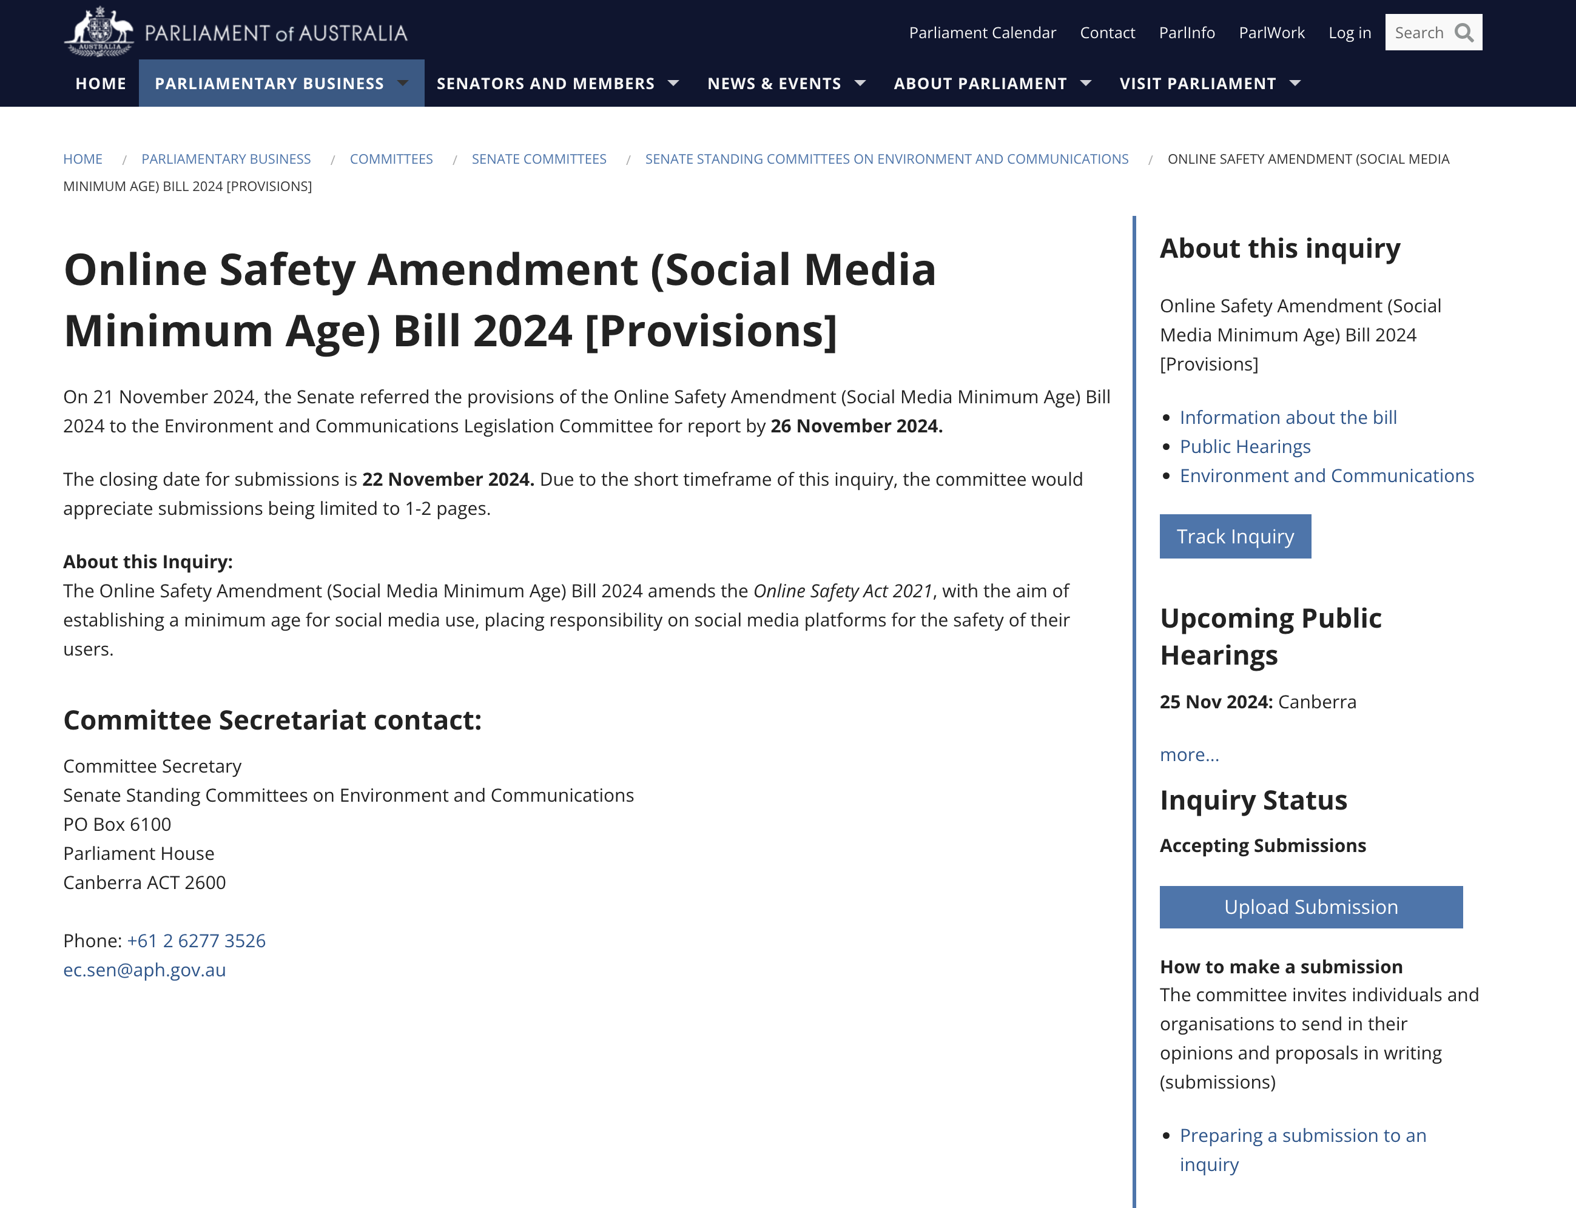Expand the About Parliament dropdown arrow
This screenshot has width=1576, height=1208.
(x=1086, y=84)
